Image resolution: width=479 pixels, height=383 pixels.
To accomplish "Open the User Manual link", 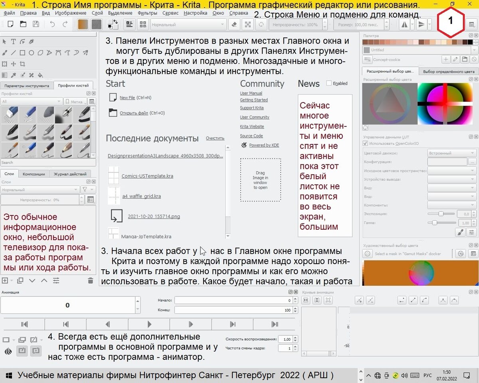I will pyautogui.click(x=251, y=93).
